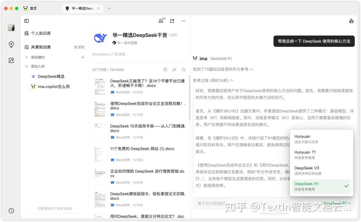Expand 找到了13篇知识库资料作为参考 list
Screen dimensions: 361x222
[223, 69]
